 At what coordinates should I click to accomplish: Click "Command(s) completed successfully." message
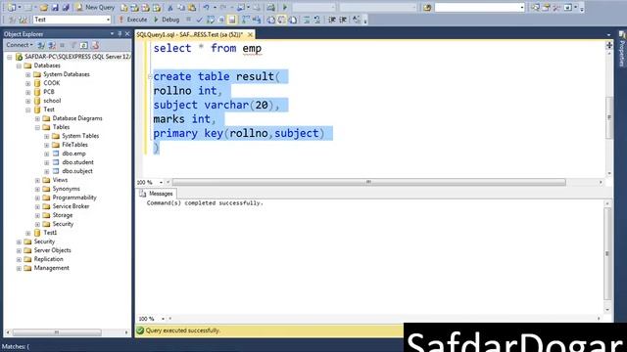coord(205,202)
